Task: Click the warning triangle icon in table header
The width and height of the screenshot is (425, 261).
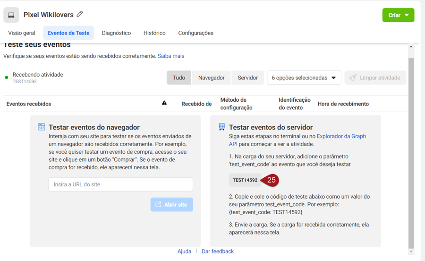Action: [164, 103]
